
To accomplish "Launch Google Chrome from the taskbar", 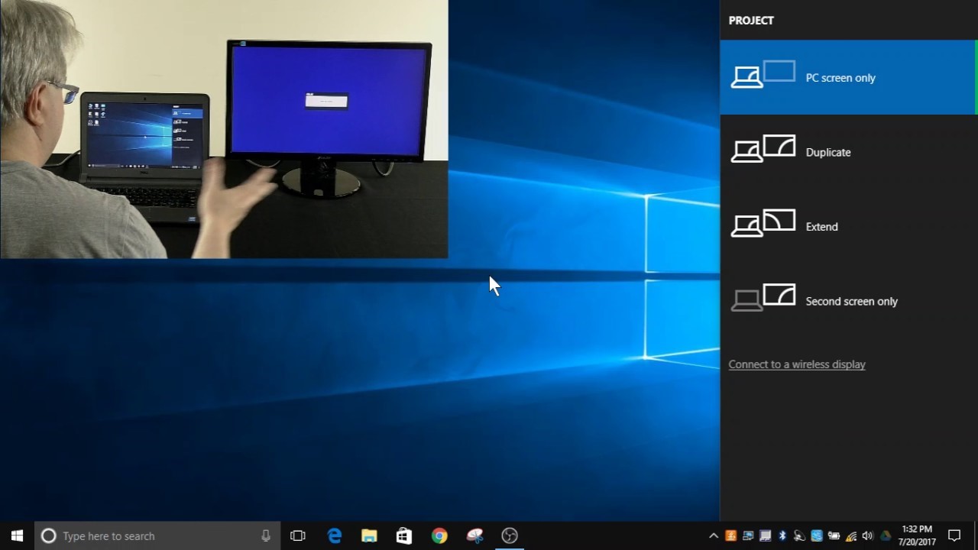I will click(439, 535).
